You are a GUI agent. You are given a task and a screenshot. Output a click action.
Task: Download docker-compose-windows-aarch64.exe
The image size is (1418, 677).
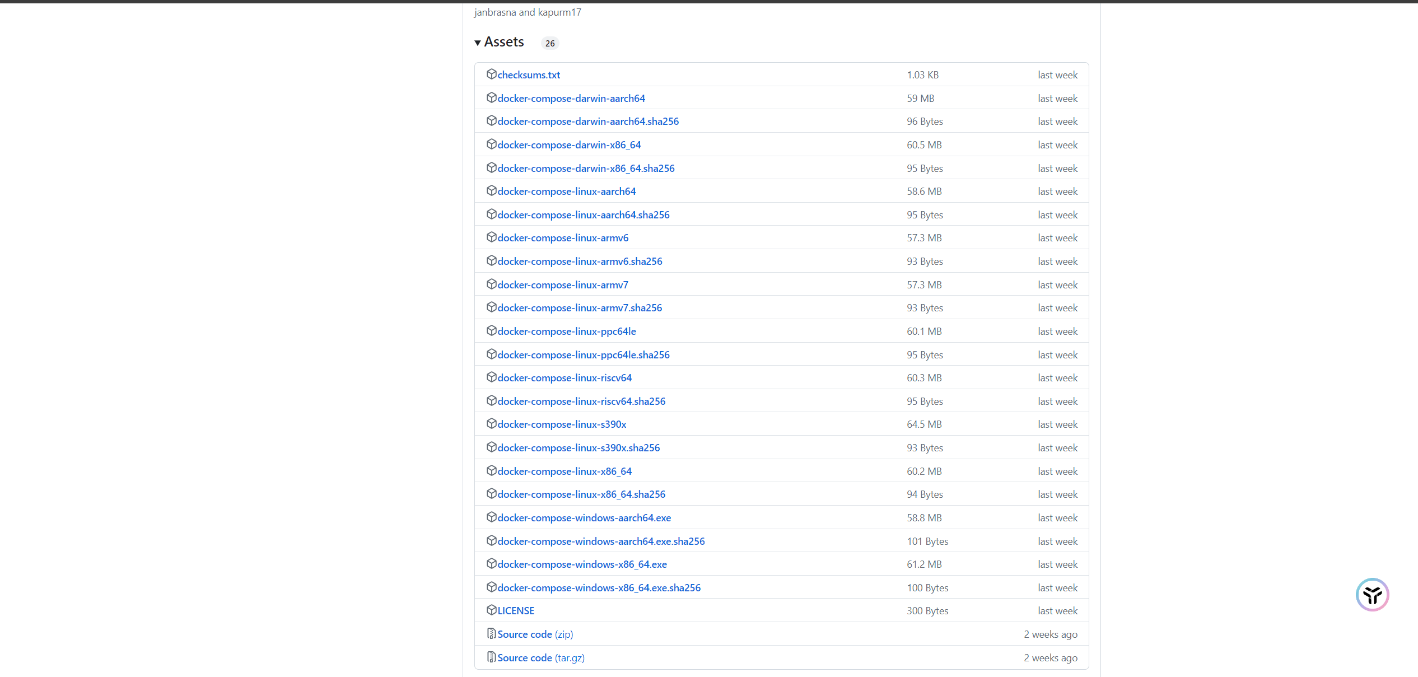(584, 518)
